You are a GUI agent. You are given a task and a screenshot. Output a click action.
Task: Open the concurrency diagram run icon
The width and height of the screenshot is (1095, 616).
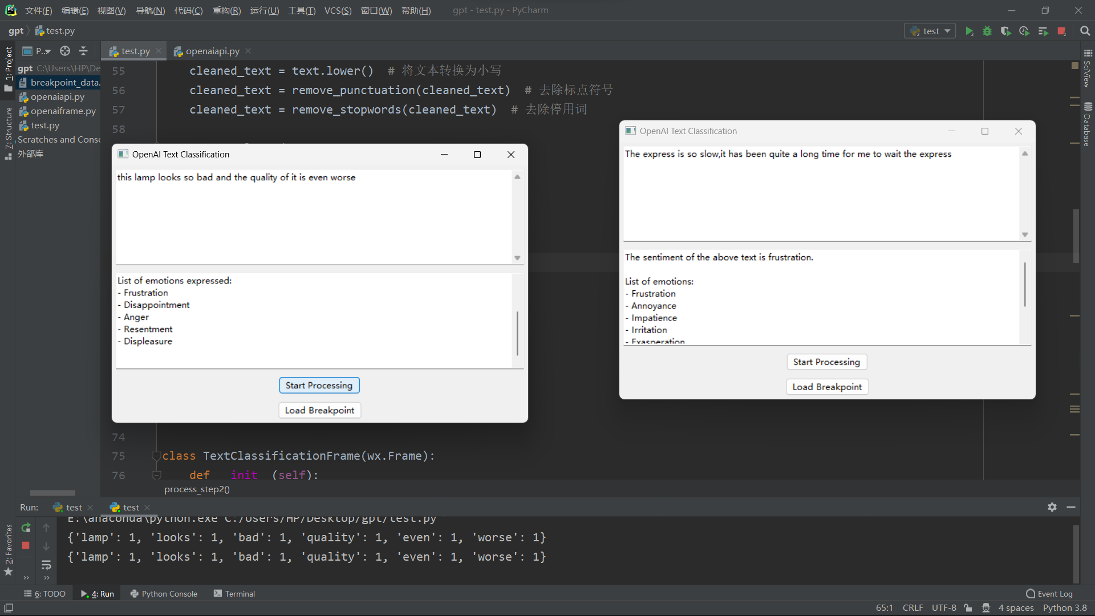tap(1043, 31)
